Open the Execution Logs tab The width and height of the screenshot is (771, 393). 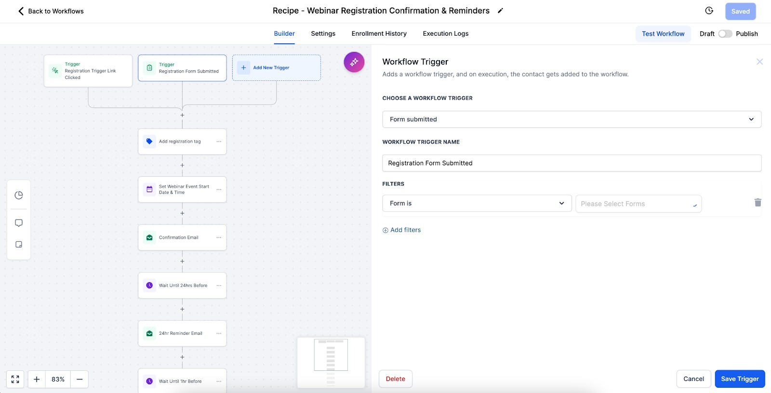pos(446,34)
